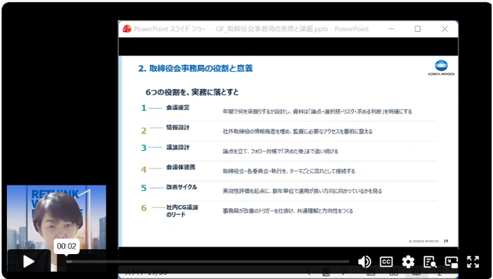
Task: Open the transcript search icon
Action: [429, 262]
